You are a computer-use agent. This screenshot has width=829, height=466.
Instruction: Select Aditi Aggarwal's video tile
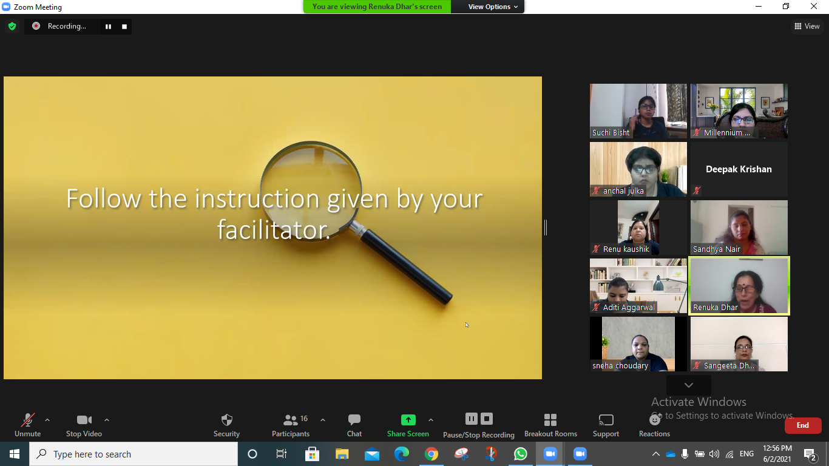(638, 286)
